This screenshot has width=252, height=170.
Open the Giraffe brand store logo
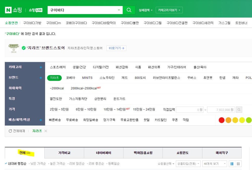(x=14, y=48)
